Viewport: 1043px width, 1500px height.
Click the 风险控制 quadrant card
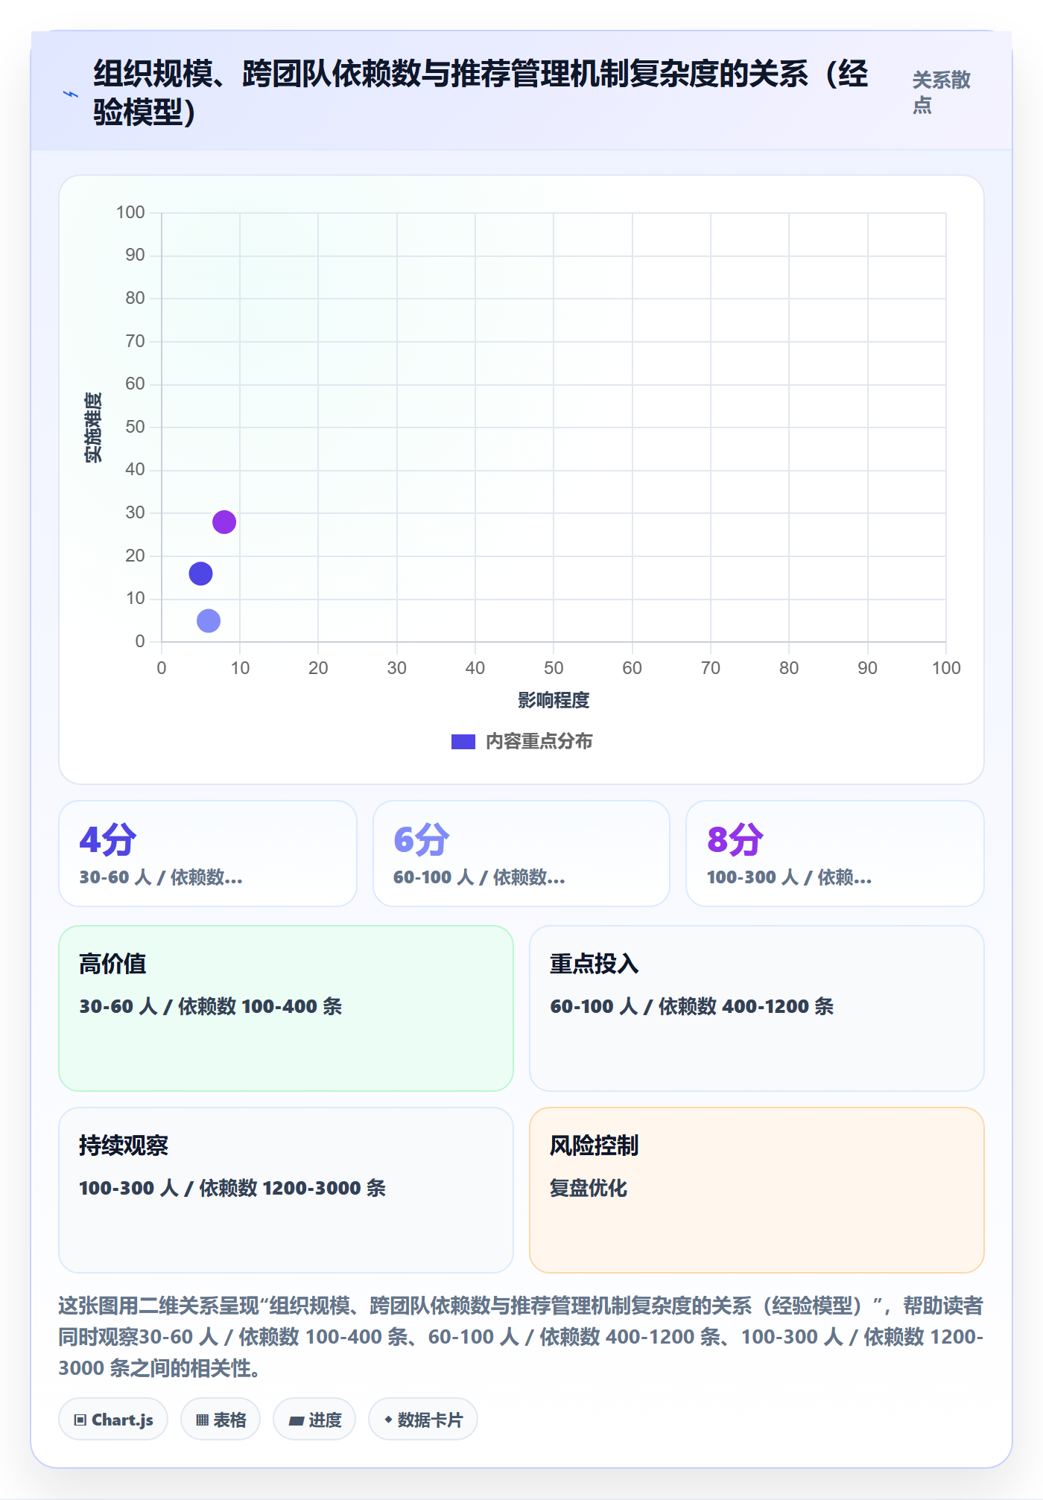click(757, 1190)
